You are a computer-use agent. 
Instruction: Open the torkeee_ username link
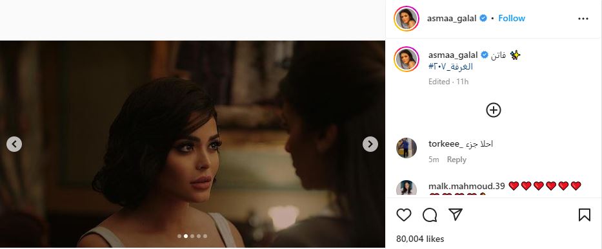tap(446, 144)
